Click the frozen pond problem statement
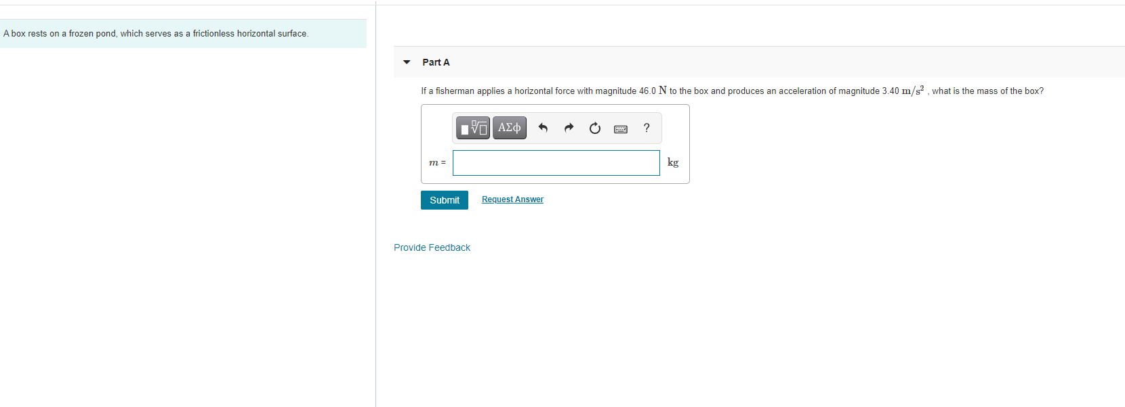 pos(156,34)
